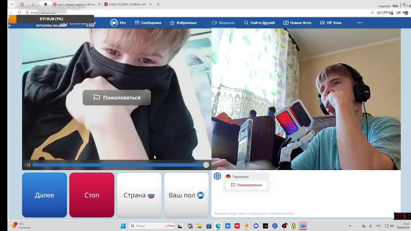Open the Ваш пол gender selector
411x231 pixels.
(187, 195)
